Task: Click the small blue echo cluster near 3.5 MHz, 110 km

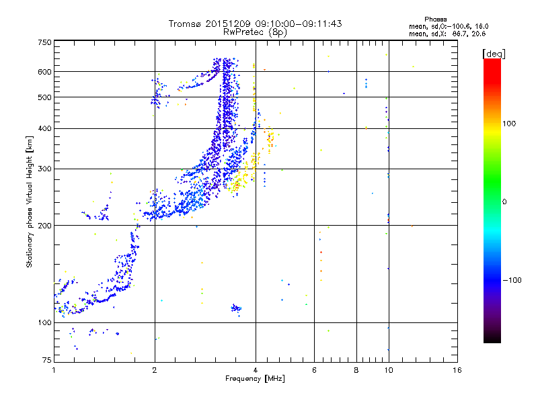Action: tap(236, 308)
